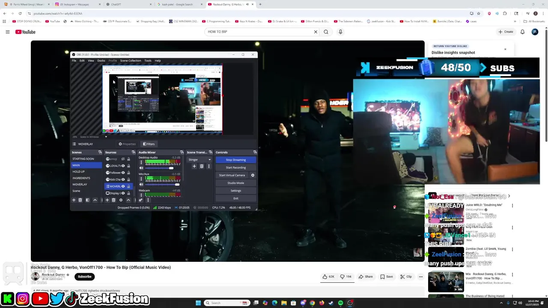Add a new scene in OBS Scenes panel

[x=74, y=200]
